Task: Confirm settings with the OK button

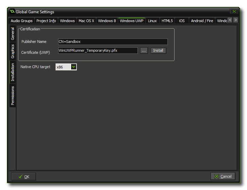Action: tap(24, 176)
